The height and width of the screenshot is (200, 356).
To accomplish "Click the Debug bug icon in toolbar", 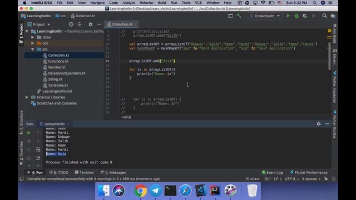I will pos(296,16).
